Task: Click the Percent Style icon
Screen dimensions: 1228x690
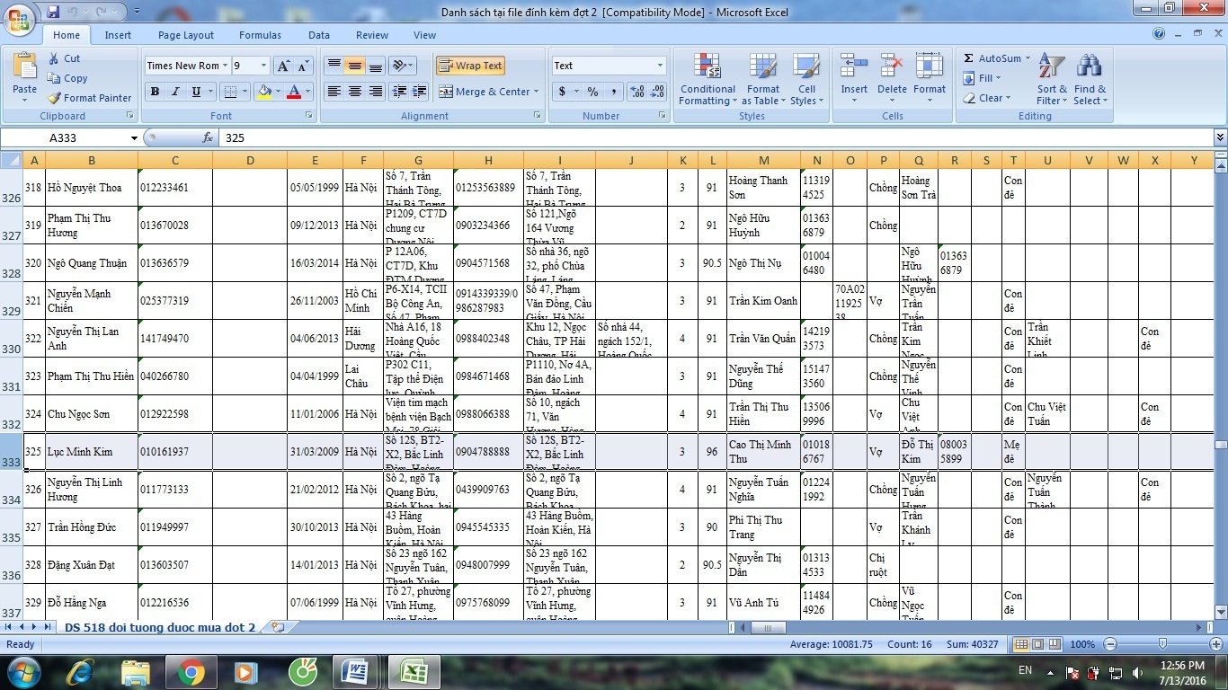Action: point(592,92)
